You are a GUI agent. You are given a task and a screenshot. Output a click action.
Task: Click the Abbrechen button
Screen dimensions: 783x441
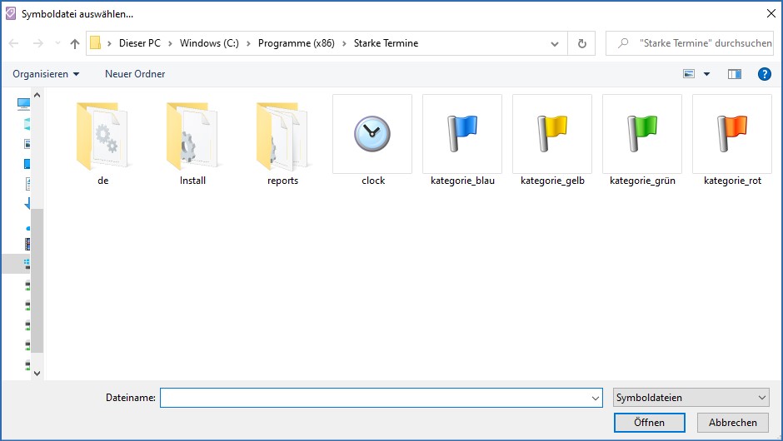tap(732, 423)
